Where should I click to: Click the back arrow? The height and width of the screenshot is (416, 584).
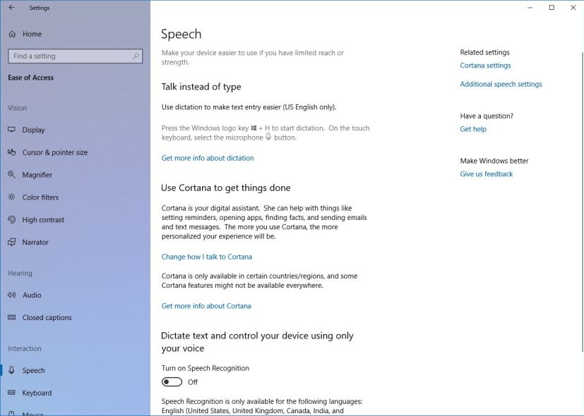[11, 8]
